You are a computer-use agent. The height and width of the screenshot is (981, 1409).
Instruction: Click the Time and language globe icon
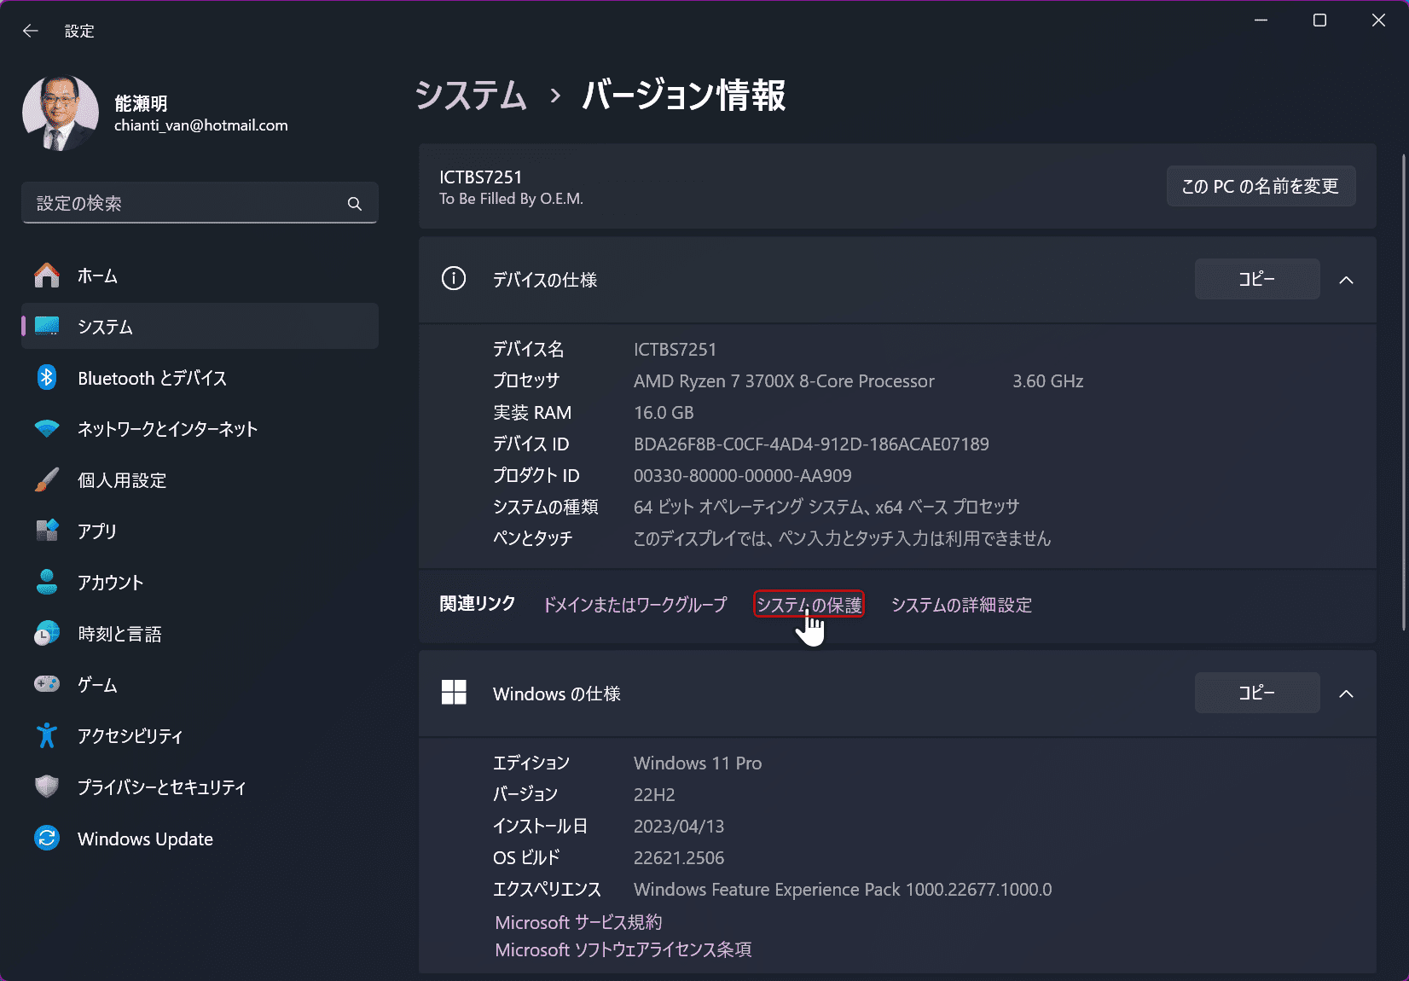pyautogui.click(x=47, y=633)
